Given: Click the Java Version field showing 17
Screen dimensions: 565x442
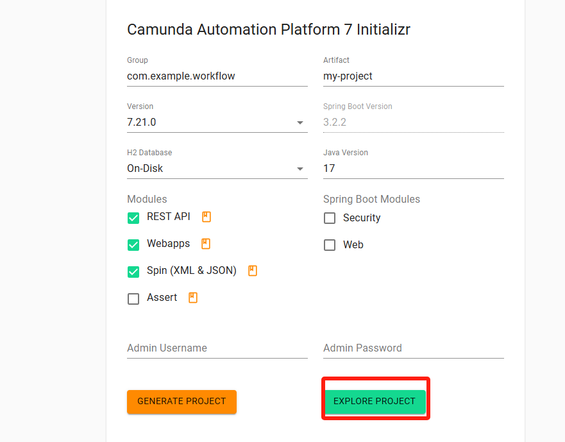Looking at the screenshot, I should click(413, 169).
